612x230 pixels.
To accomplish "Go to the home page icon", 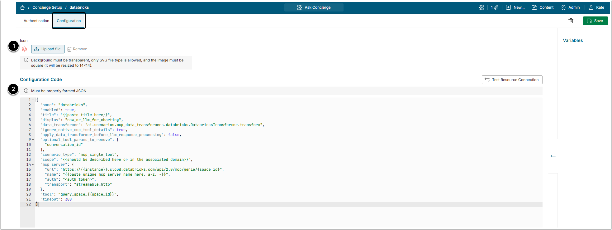I will [x=22, y=7].
